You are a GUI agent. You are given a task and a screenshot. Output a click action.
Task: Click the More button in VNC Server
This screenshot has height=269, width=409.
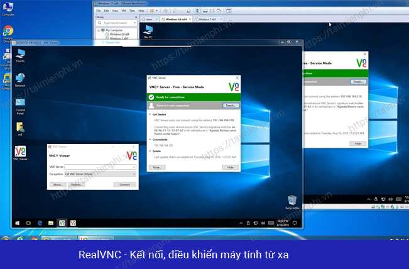coord(157,167)
